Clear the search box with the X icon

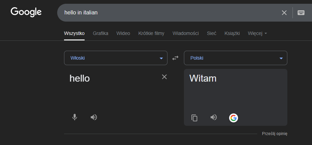(284, 13)
